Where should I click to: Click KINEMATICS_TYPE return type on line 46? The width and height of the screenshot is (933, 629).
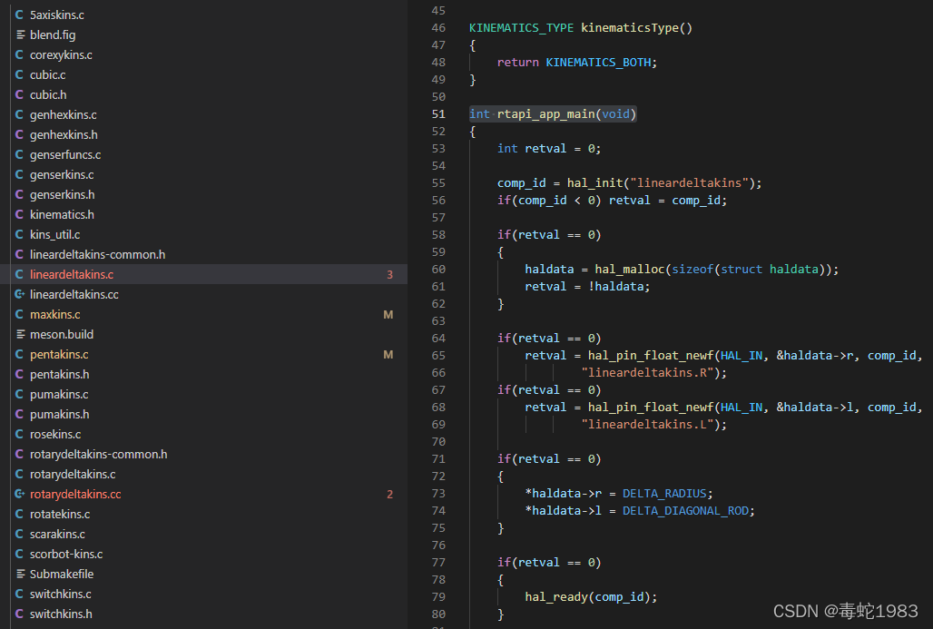coord(521,27)
